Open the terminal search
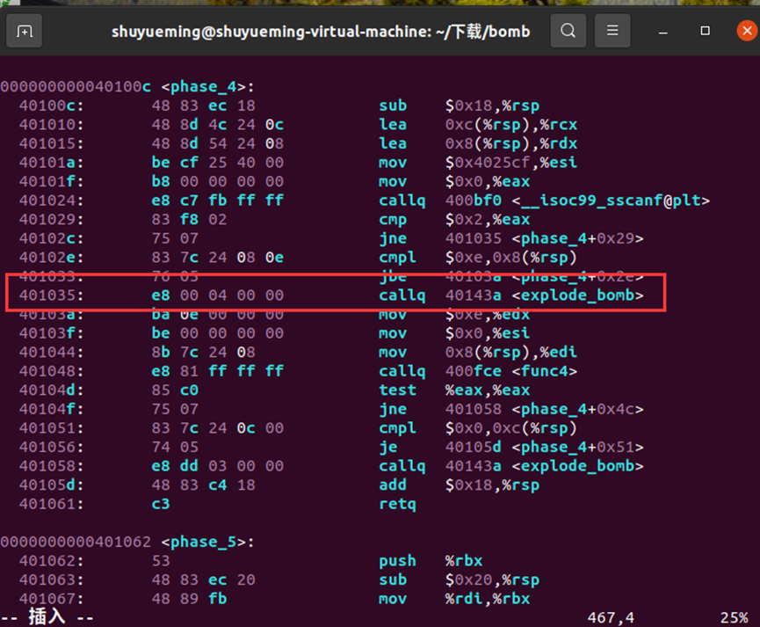The width and height of the screenshot is (760, 627). [x=568, y=30]
